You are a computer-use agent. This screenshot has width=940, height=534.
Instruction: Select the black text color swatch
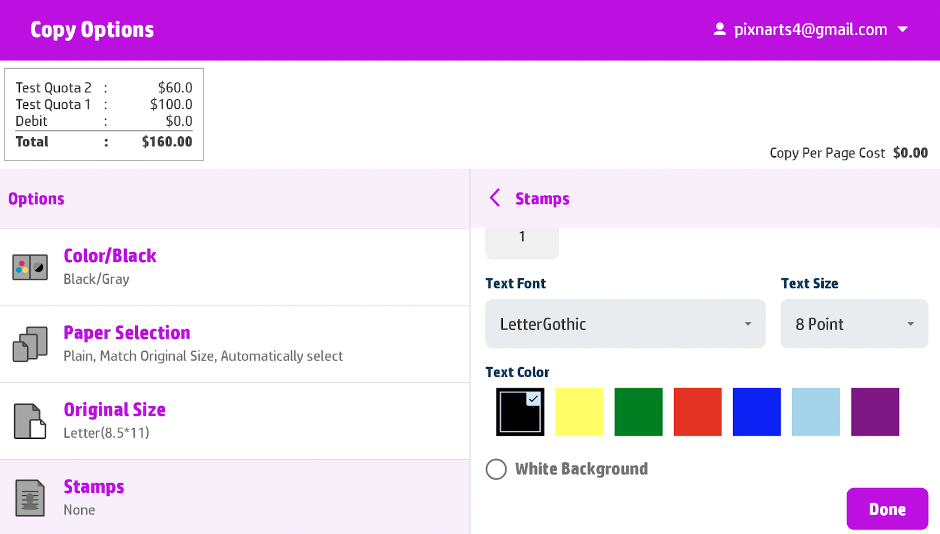point(520,412)
